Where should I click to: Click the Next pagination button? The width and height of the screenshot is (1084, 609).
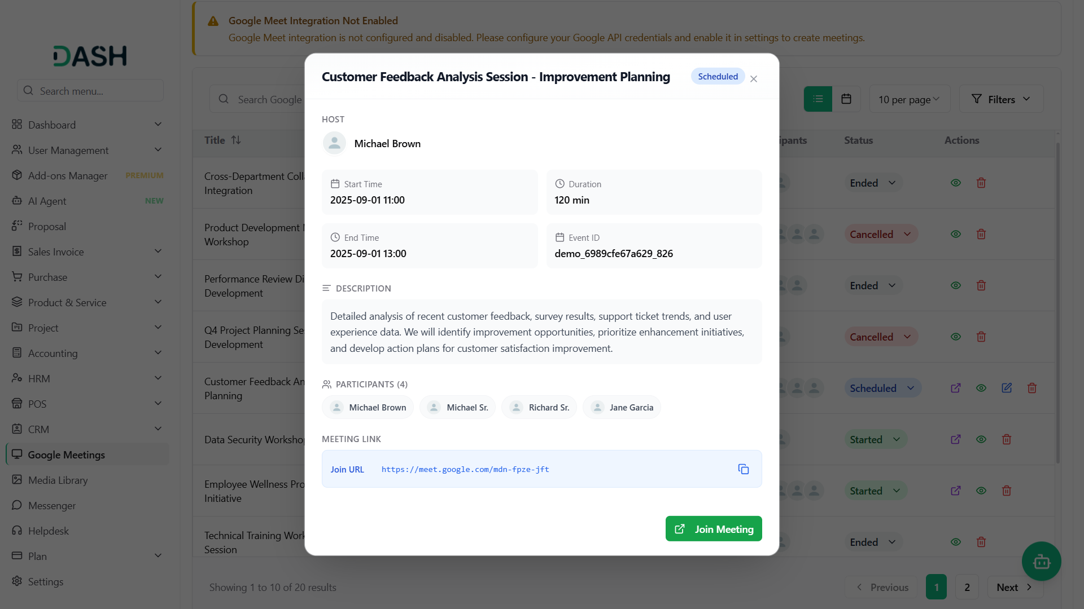pos(1015,587)
